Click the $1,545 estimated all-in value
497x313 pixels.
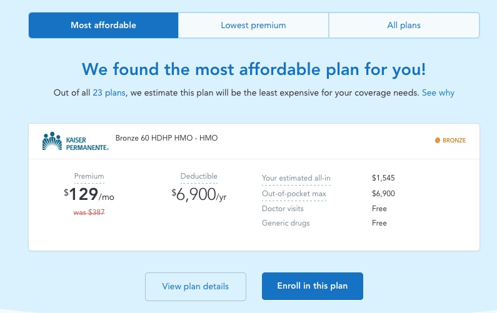(383, 178)
